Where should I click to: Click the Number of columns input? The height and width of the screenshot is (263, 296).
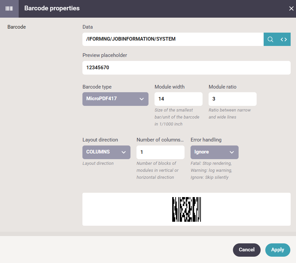pos(161,152)
